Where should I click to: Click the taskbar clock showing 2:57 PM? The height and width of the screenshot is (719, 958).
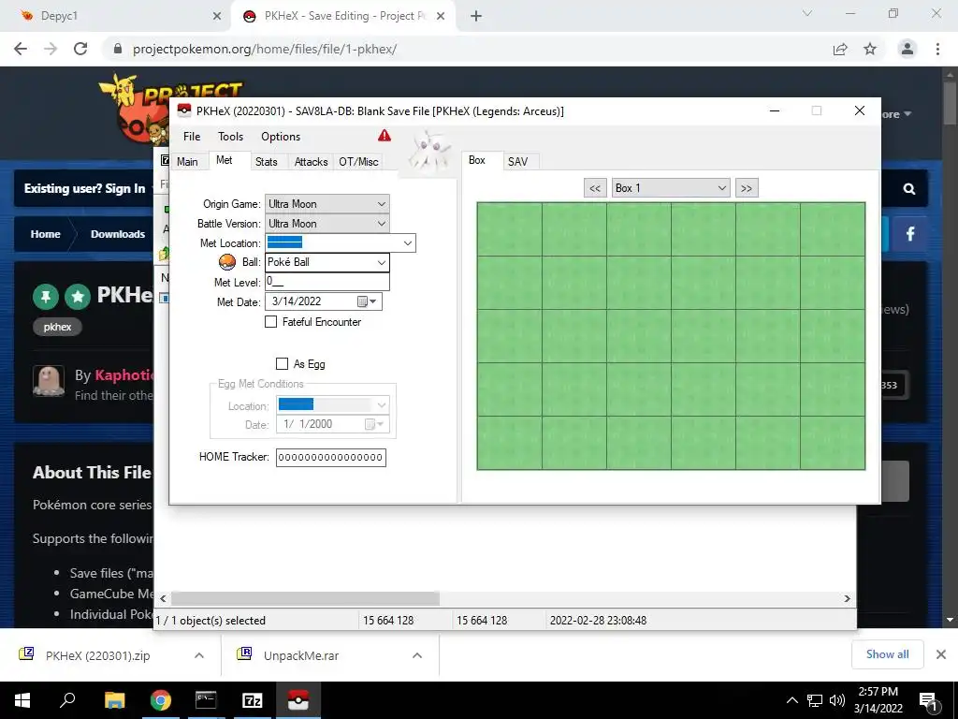[878, 700]
